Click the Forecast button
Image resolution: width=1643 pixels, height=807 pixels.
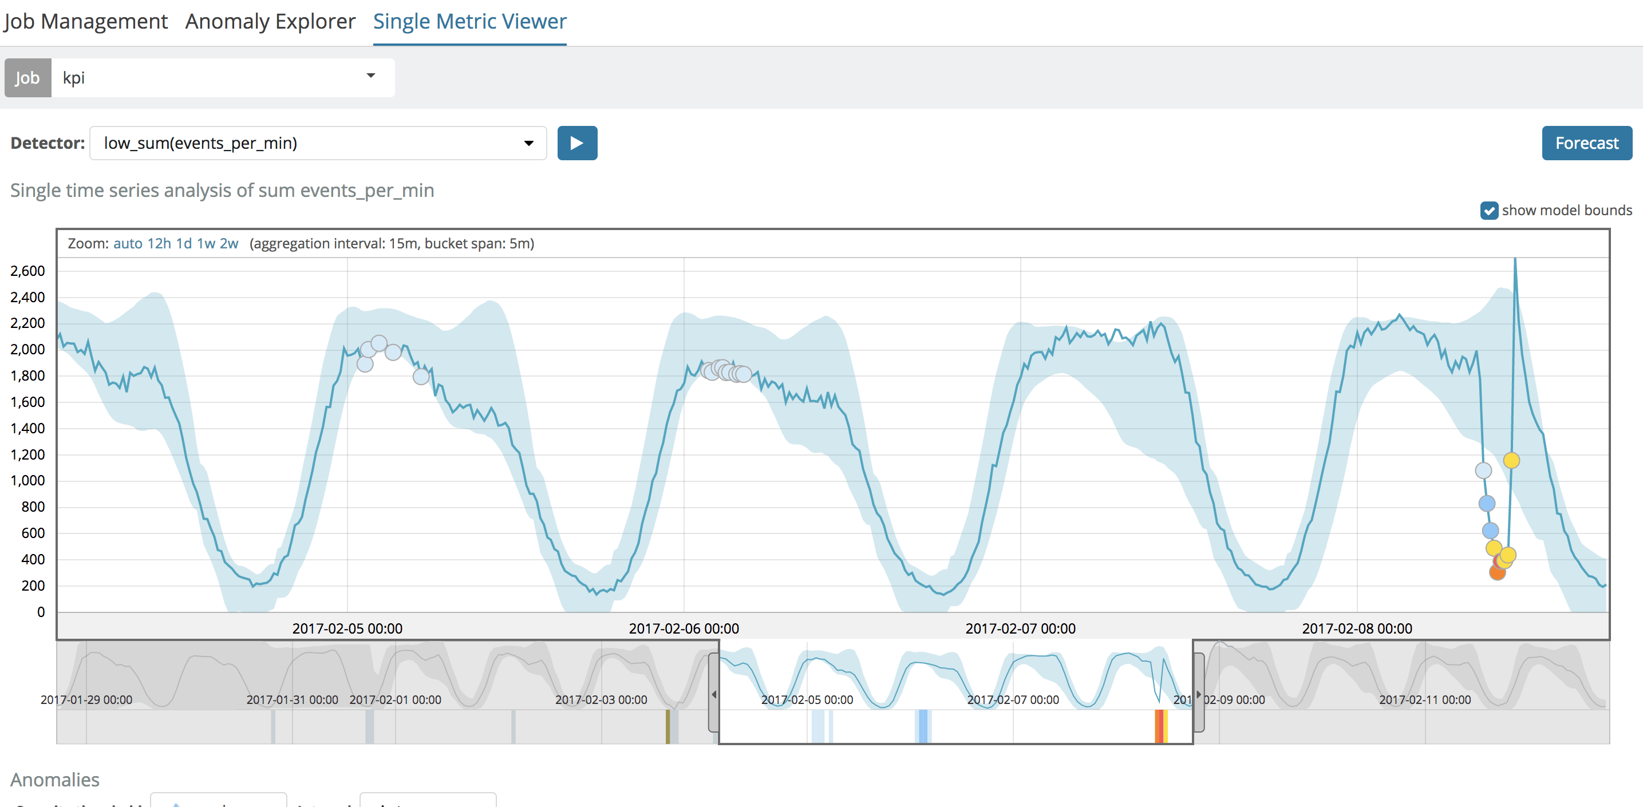pos(1587,143)
